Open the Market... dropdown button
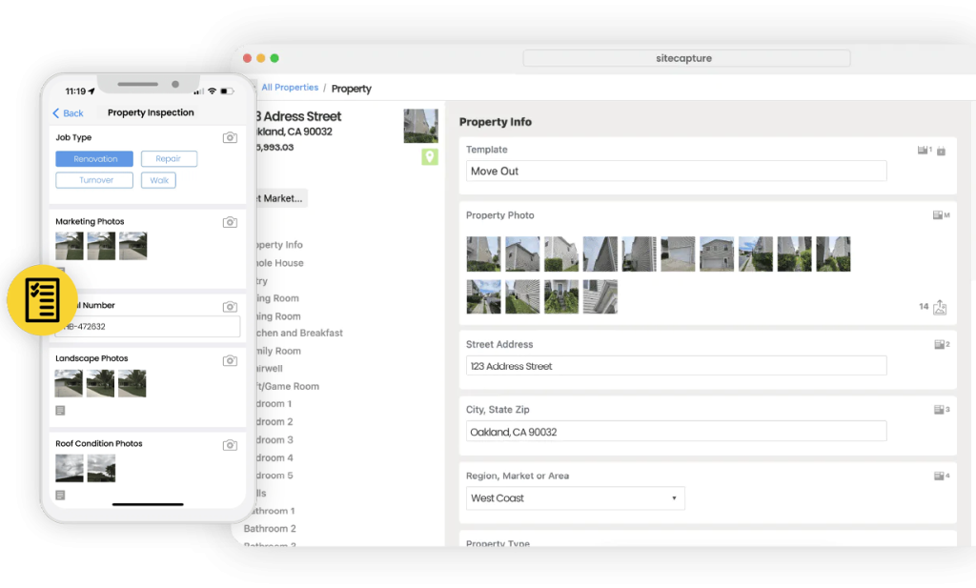Viewport: 976px width, 588px height. pyautogui.click(x=281, y=198)
